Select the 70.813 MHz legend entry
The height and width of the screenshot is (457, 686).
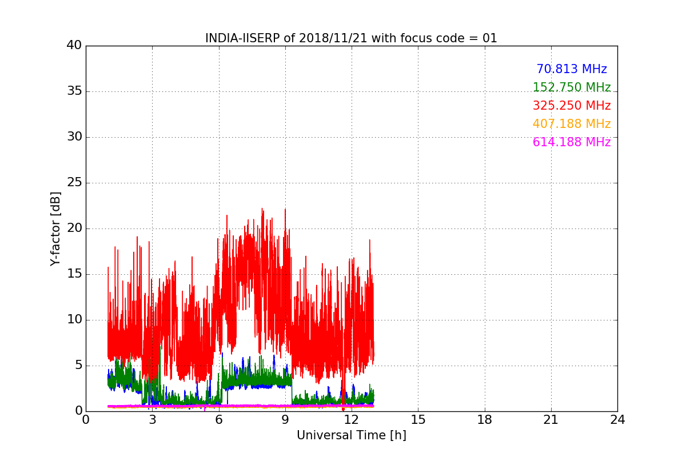pos(572,69)
